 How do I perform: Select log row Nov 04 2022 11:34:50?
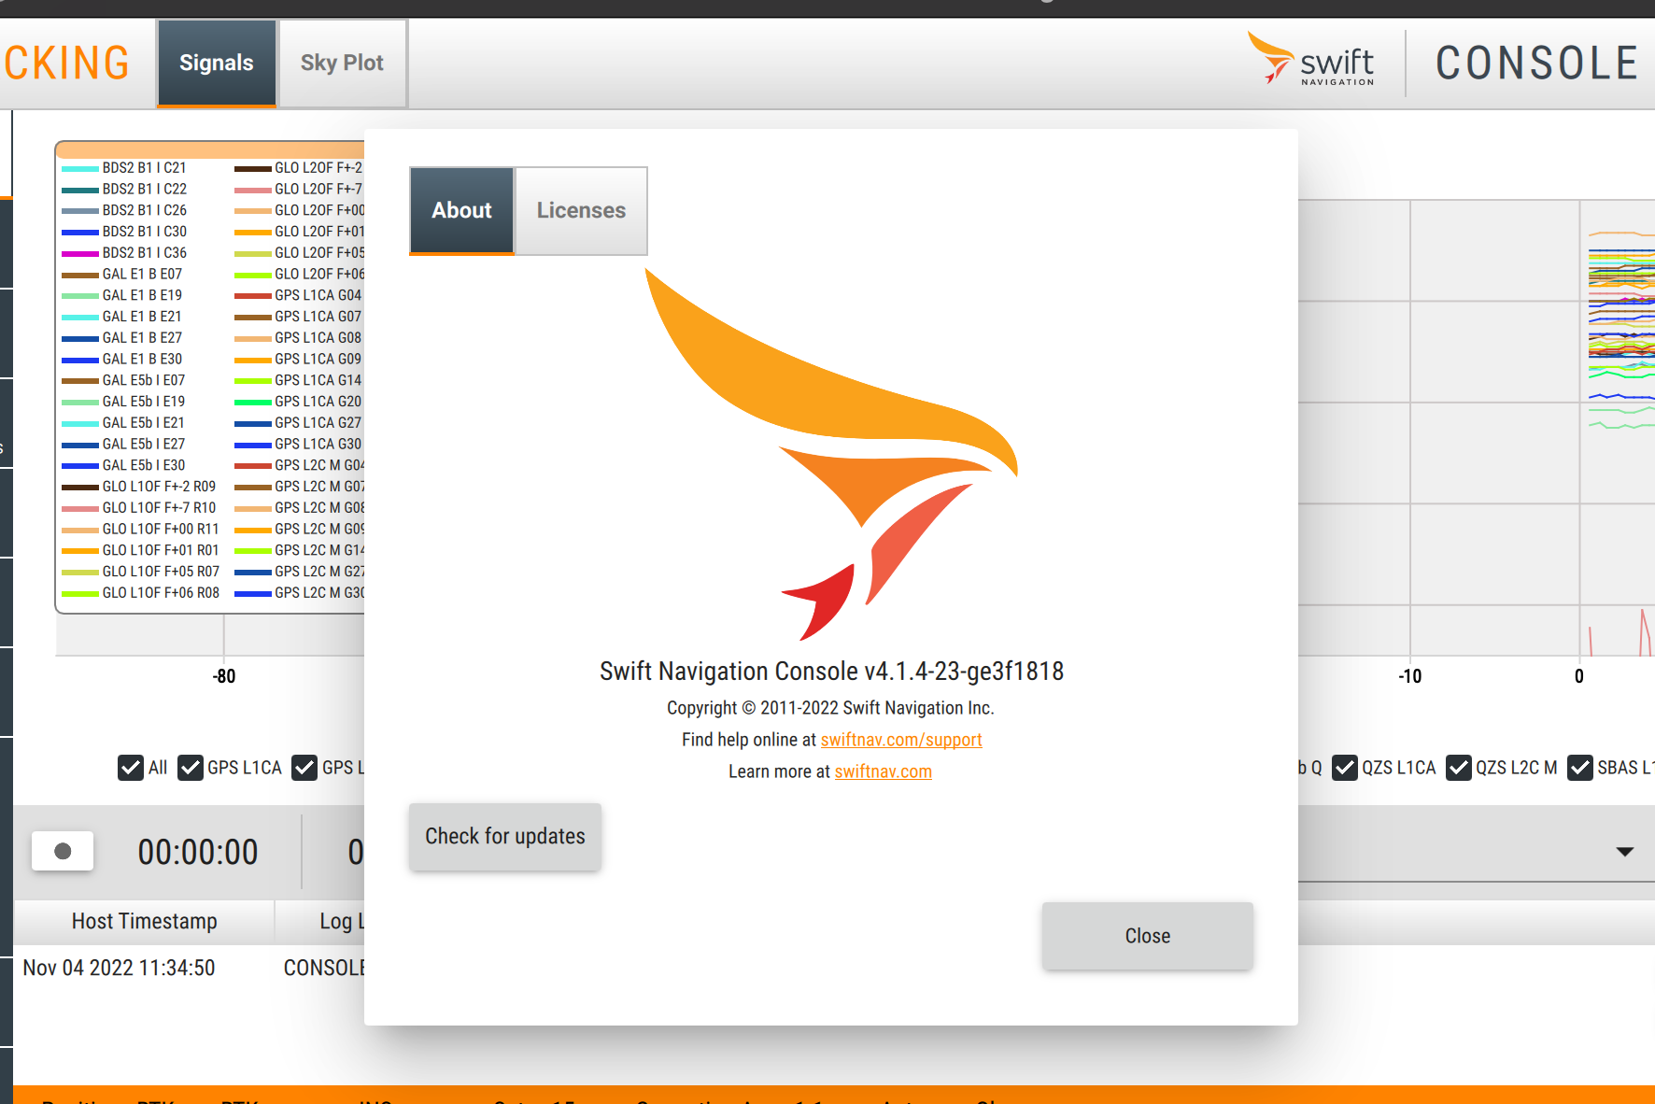[189, 968]
